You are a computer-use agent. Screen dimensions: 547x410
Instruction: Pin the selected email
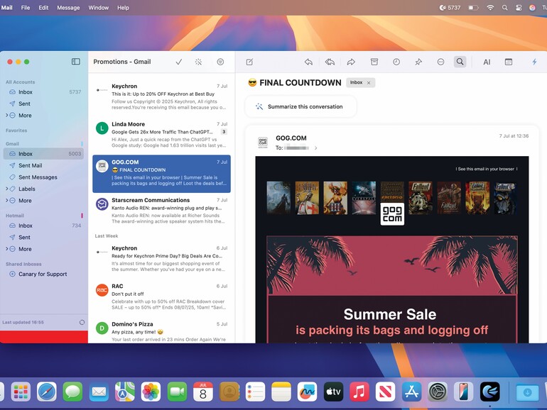point(418,62)
